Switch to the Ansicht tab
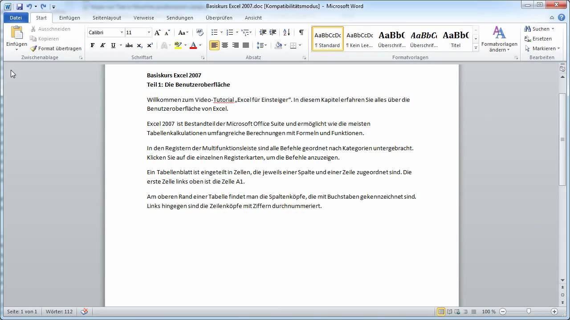Viewport: 570px width, 320px height. [253, 18]
